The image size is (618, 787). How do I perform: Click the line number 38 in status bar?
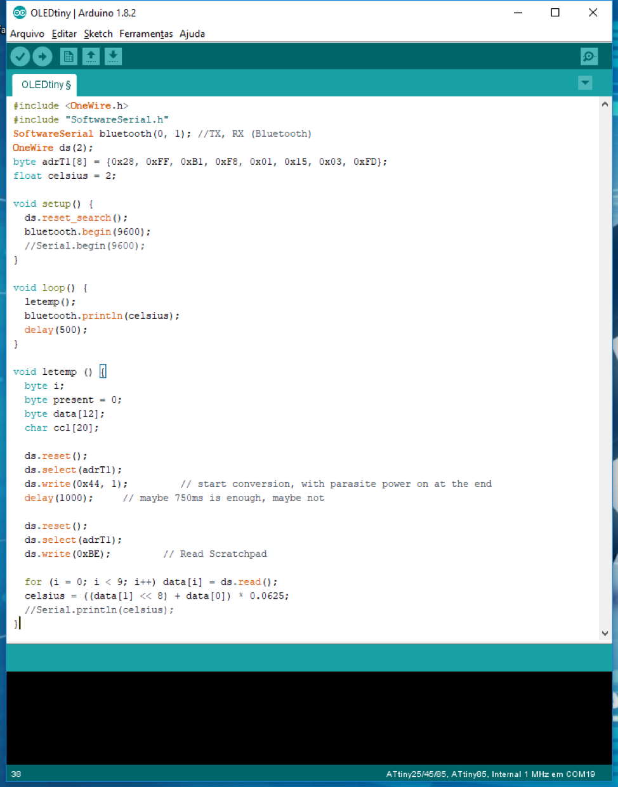pyautogui.click(x=16, y=774)
